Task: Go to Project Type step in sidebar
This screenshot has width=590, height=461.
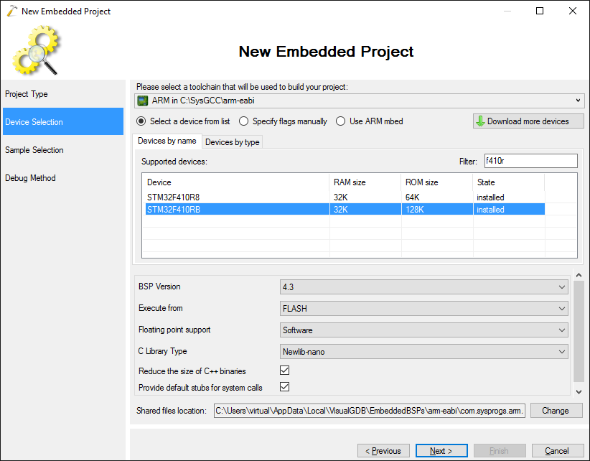Action: tap(63, 94)
